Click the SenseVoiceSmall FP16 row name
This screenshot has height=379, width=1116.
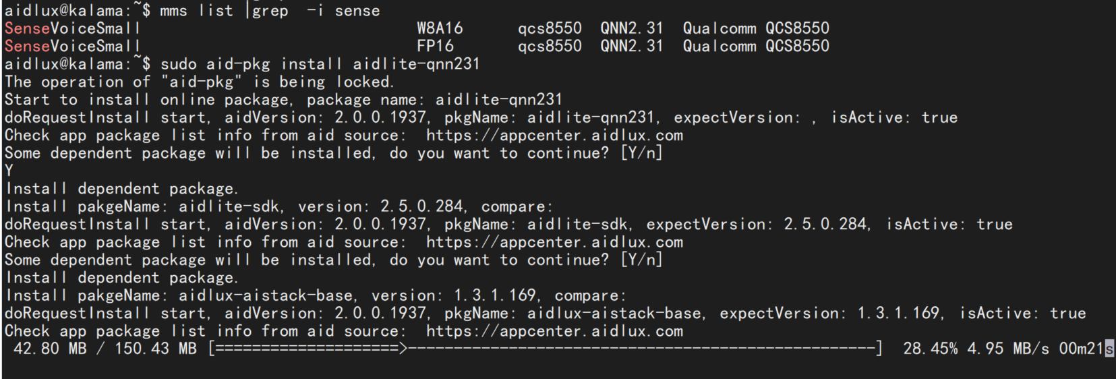pyautogui.click(x=73, y=46)
